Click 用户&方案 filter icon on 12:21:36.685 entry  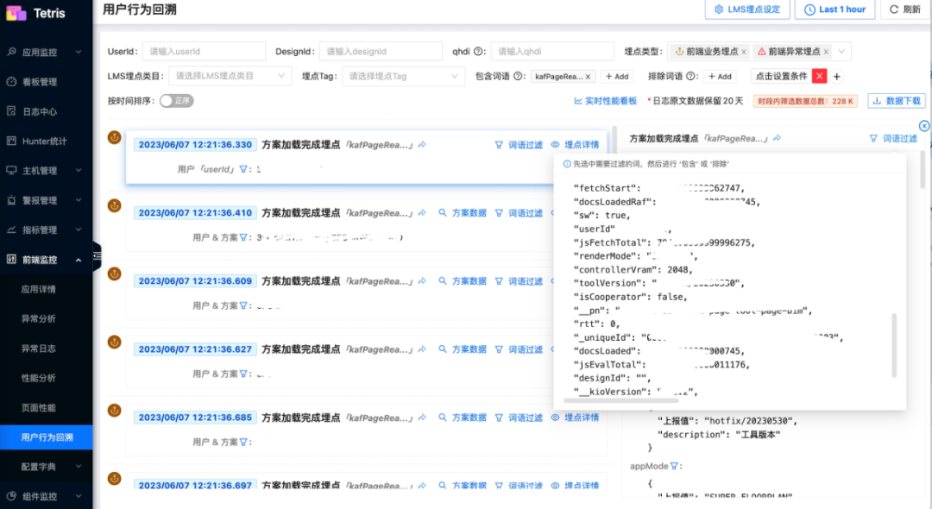pyautogui.click(x=242, y=443)
